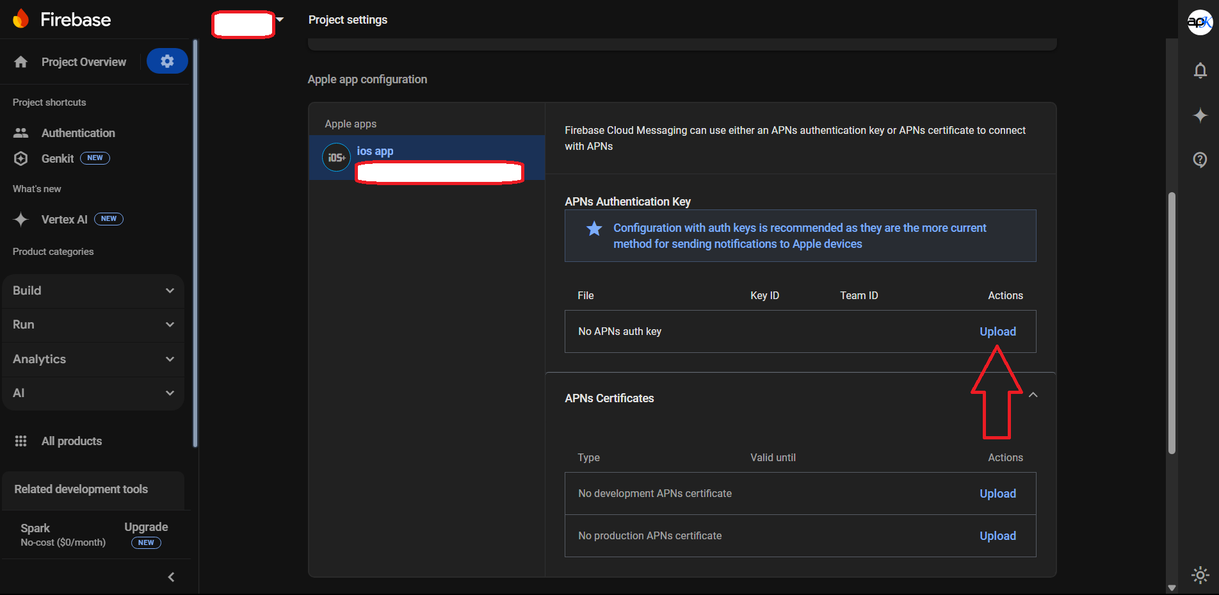Expand the Analytics category

click(x=93, y=359)
